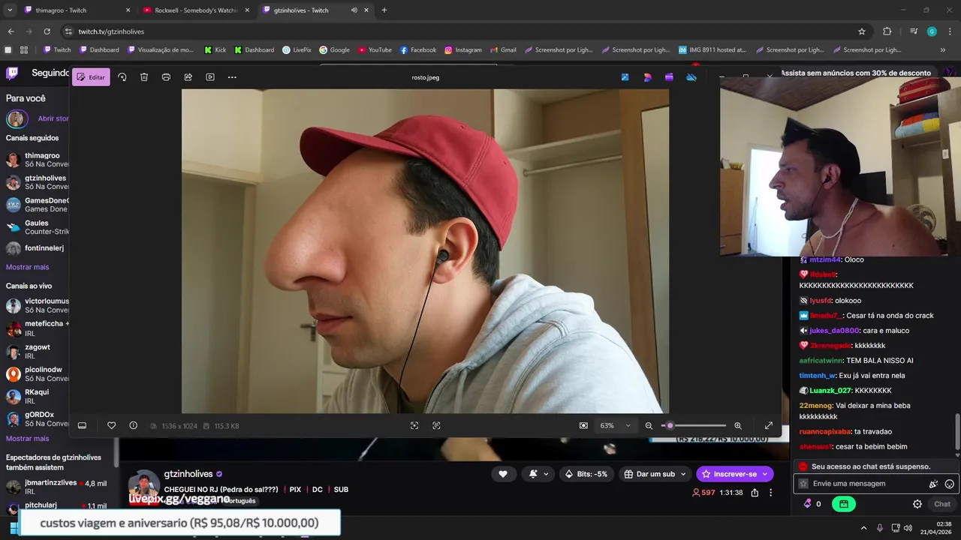Mute audio on gtzinholives tab

[354, 10]
